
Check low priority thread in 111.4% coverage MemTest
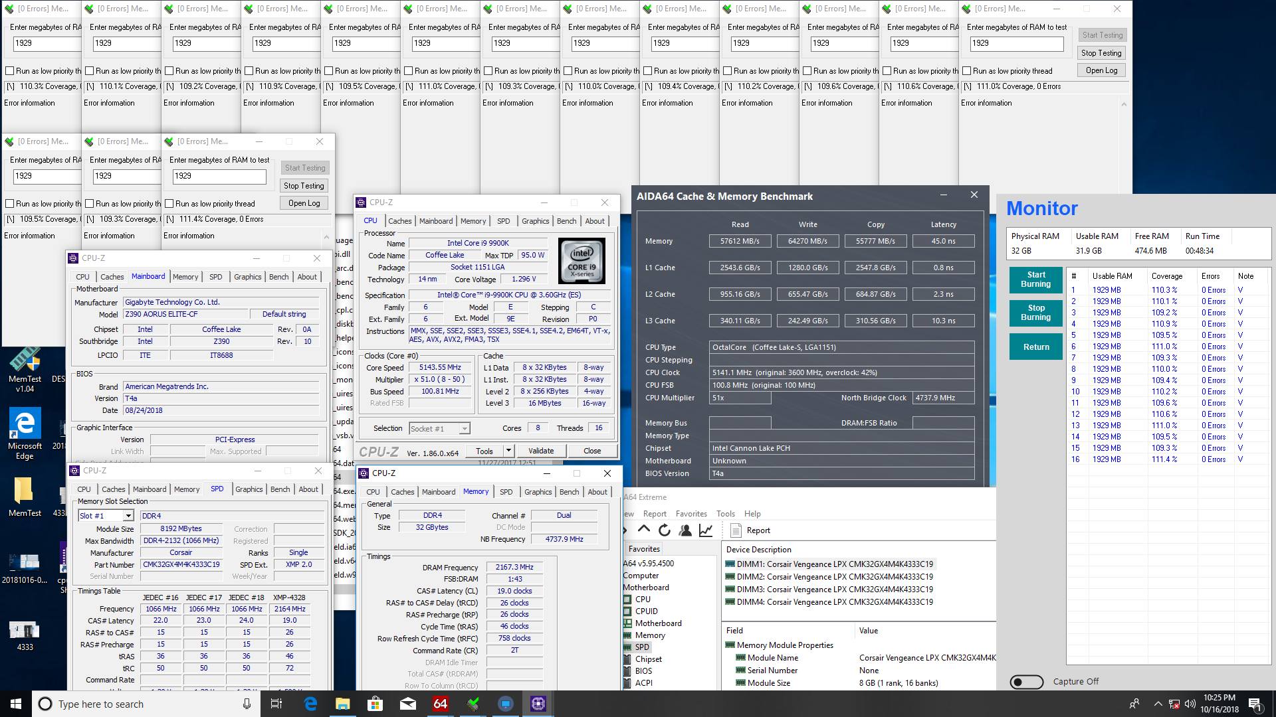click(x=169, y=204)
